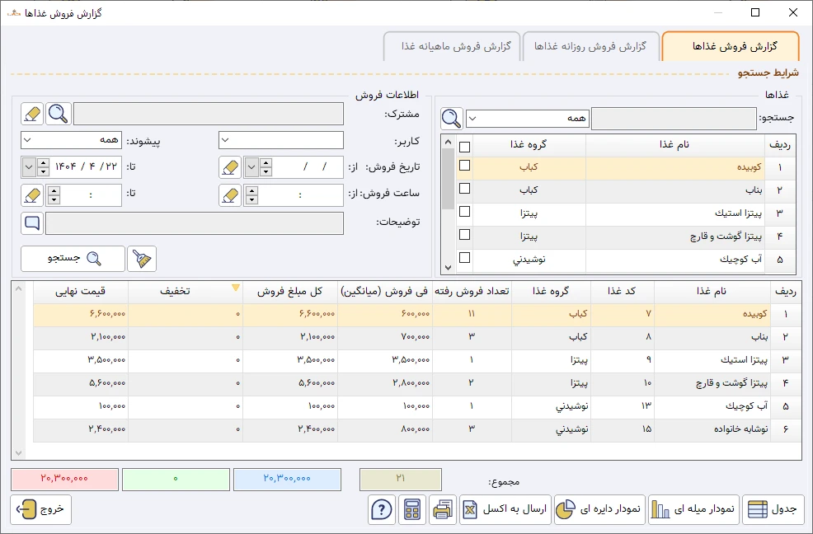Click the total count 21 box
813x534 pixels.
click(400, 479)
